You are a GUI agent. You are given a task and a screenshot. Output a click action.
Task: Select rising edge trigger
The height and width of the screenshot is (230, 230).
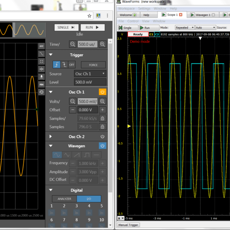pyautogui.click(x=56, y=64)
